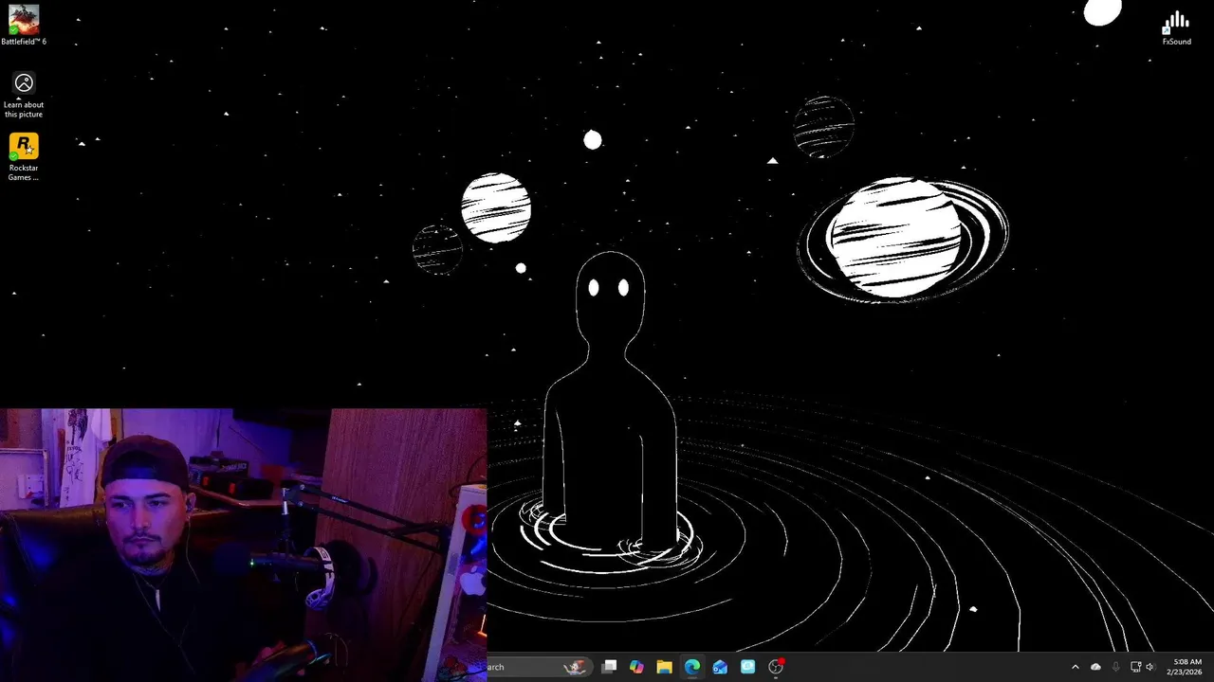This screenshot has width=1214, height=682.
Task: Open the clock showing 5:08 AM
Action: (x=1186, y=667)
